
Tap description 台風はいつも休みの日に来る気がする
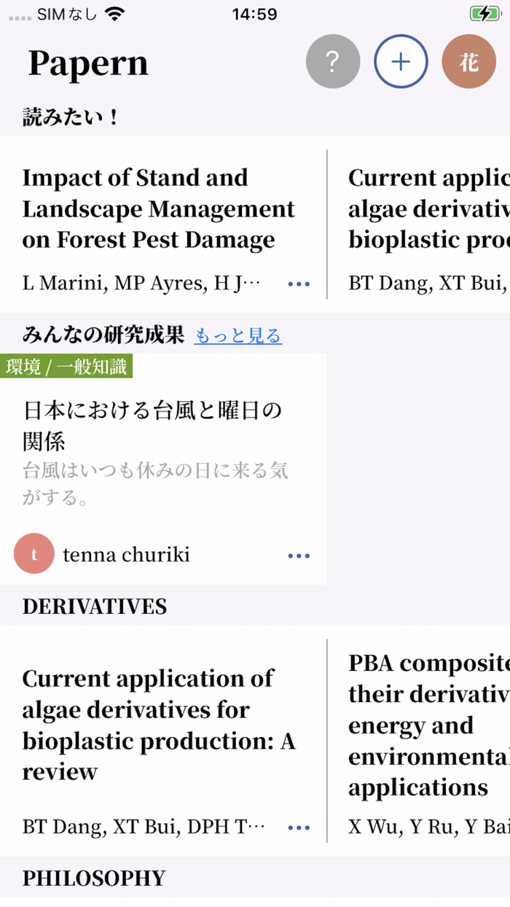[155, 483]
